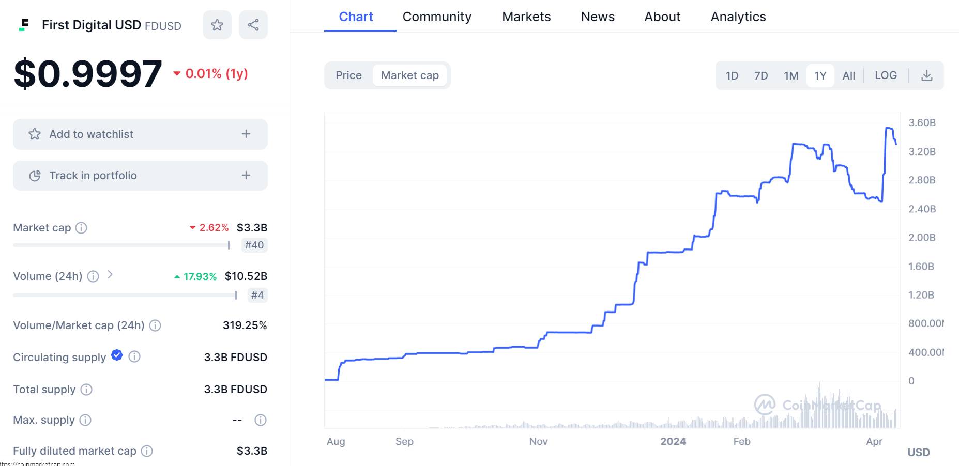Viewport: 959px width, 466px height.
Task: Click the #4 volume rank badge
Action: pos(257,296)
